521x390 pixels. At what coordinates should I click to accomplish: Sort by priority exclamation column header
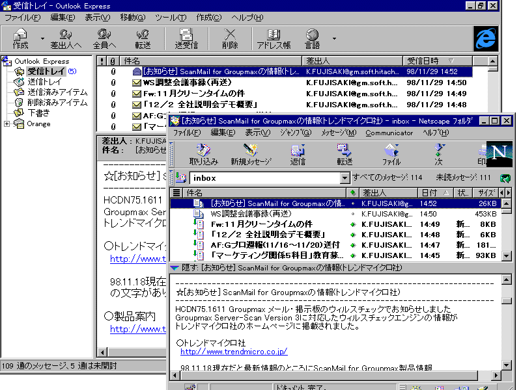pyautogui.click(x=102, y=61)
